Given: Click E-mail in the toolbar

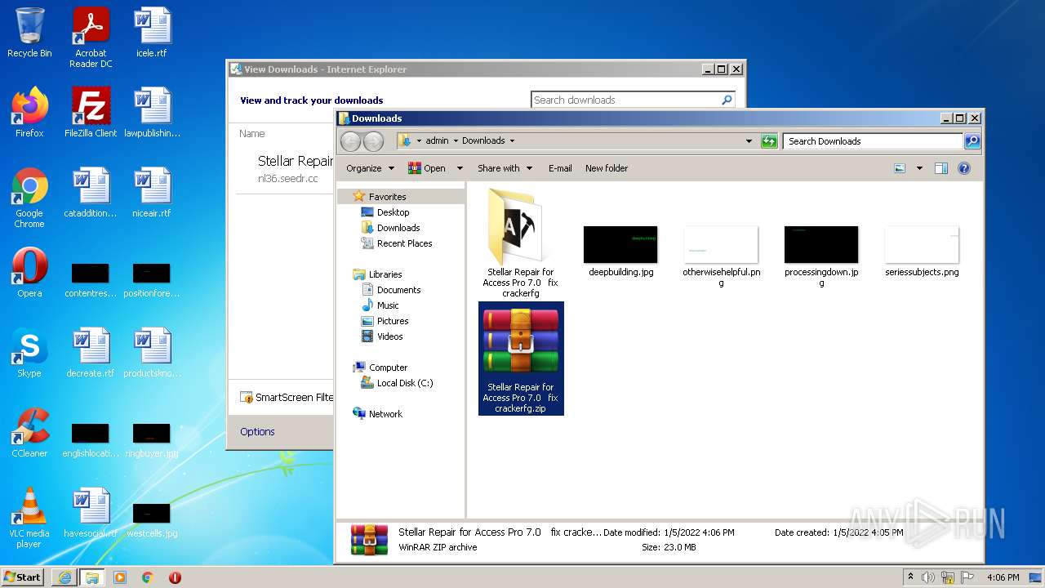Looking at the screenshot, I should click(560, 168).
